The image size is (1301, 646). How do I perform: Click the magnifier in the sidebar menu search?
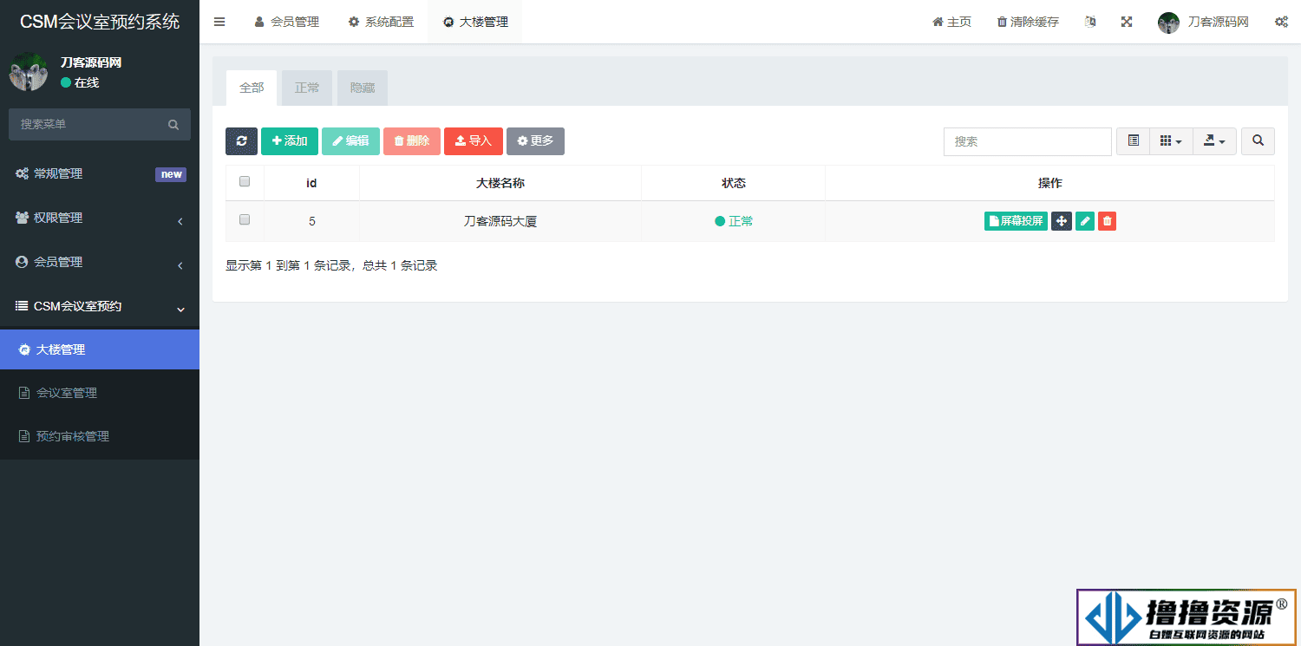[173, 125]
